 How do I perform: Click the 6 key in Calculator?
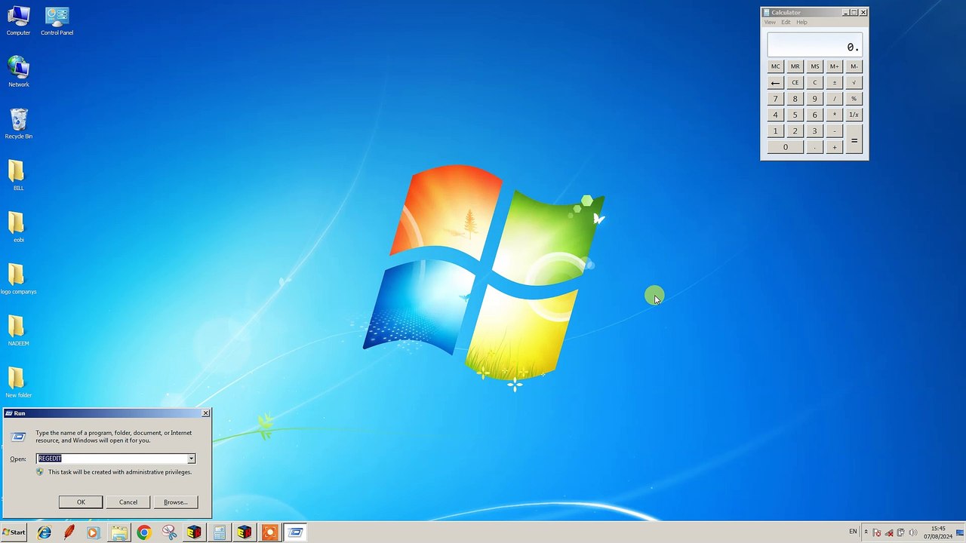tap(814, 115)
